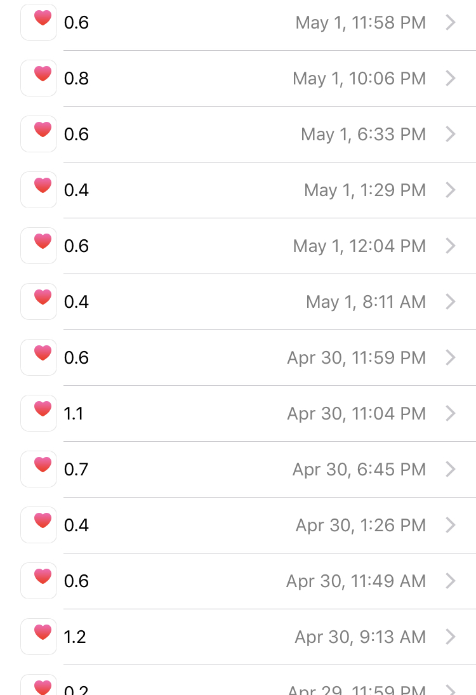
Task: Tap the heart icon for May 1, 10:06 PM
Action: click(39, 78)
